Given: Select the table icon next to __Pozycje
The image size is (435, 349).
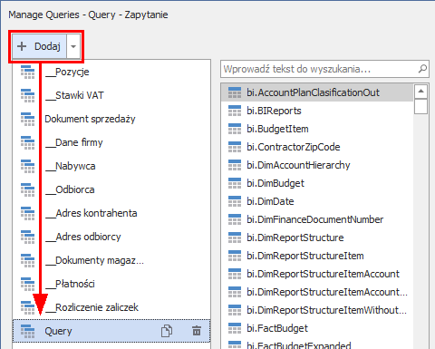Looking at the screenshot, I should 27,72.
